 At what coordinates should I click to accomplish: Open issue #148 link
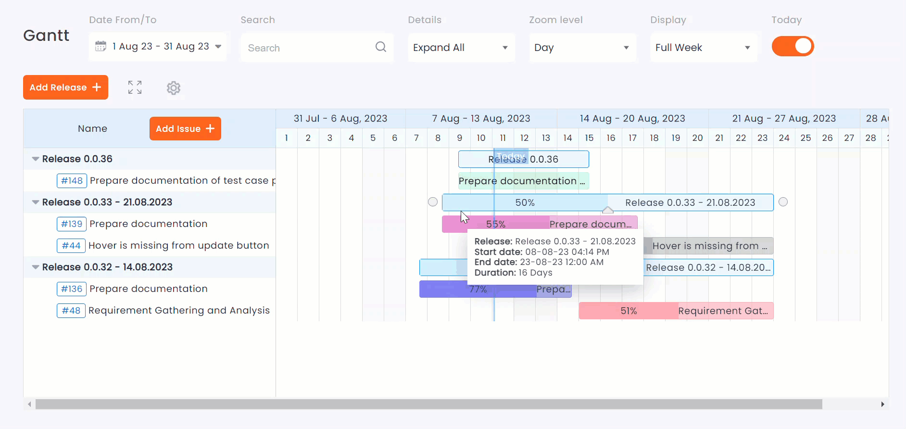[x=72, y=181]
